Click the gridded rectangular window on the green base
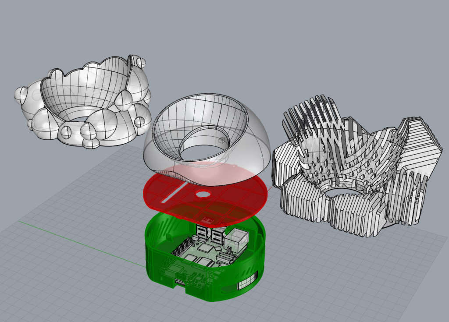 pos(248,281)
